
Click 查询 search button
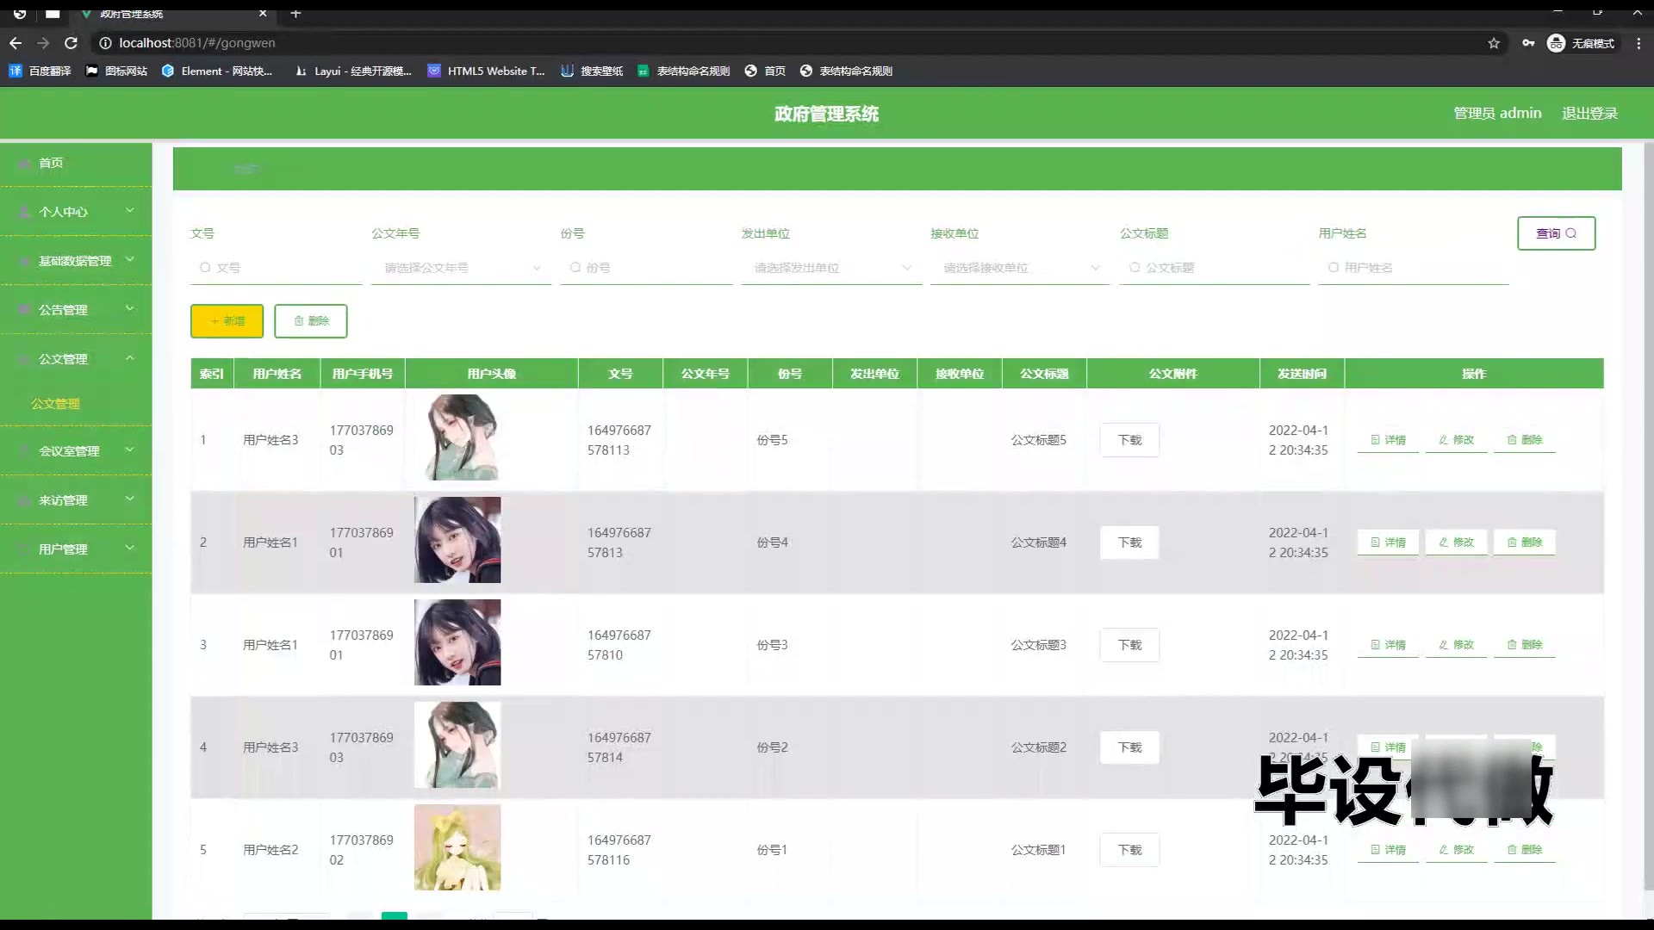click(1556, 233)
